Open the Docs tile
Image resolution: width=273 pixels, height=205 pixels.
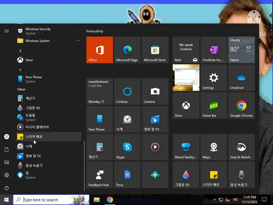pos(127,175)
